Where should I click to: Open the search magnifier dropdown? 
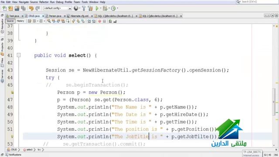pos(238,2)
